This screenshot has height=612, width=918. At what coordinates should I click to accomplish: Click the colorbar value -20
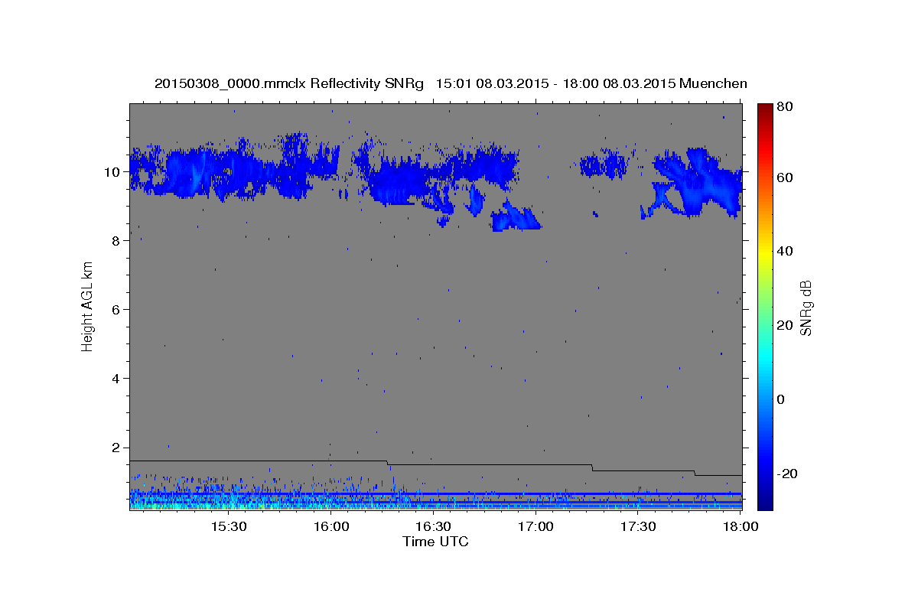click(x=786, y=474)
